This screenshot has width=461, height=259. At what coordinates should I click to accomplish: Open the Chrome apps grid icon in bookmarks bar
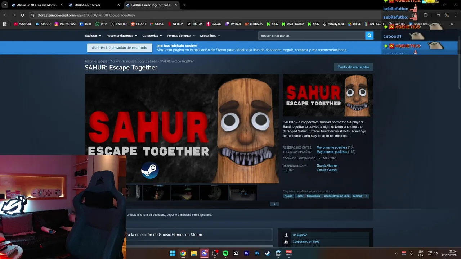pyautogui.click(x=5, y=24)
